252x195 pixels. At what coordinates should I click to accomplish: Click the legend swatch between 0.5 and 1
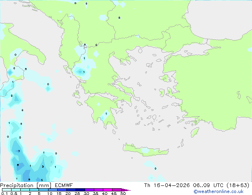[16, 190]
